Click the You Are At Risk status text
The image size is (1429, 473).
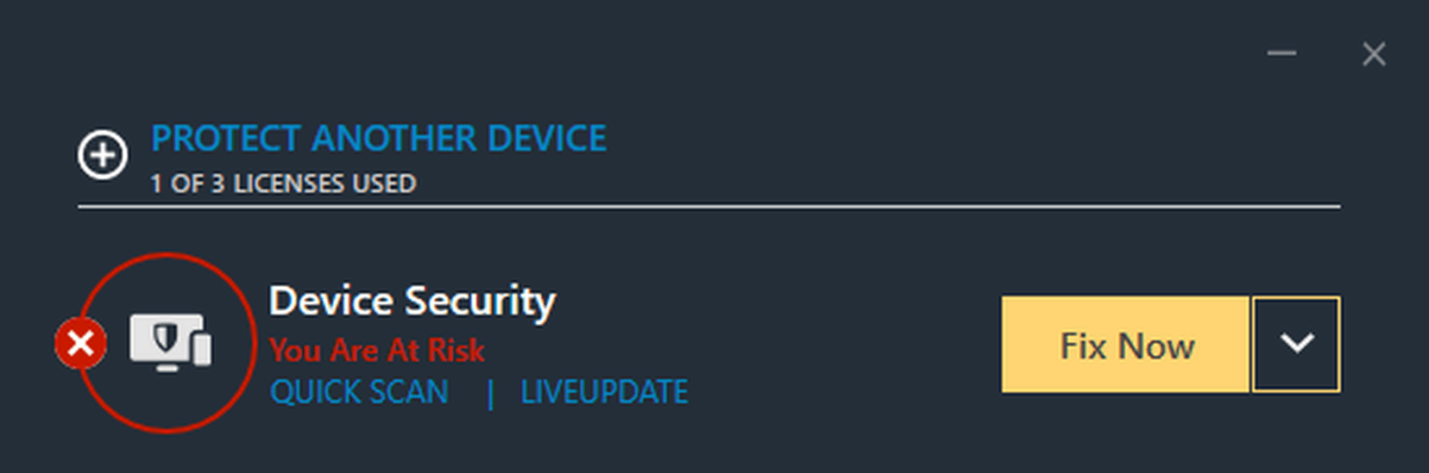coord(376,351)
